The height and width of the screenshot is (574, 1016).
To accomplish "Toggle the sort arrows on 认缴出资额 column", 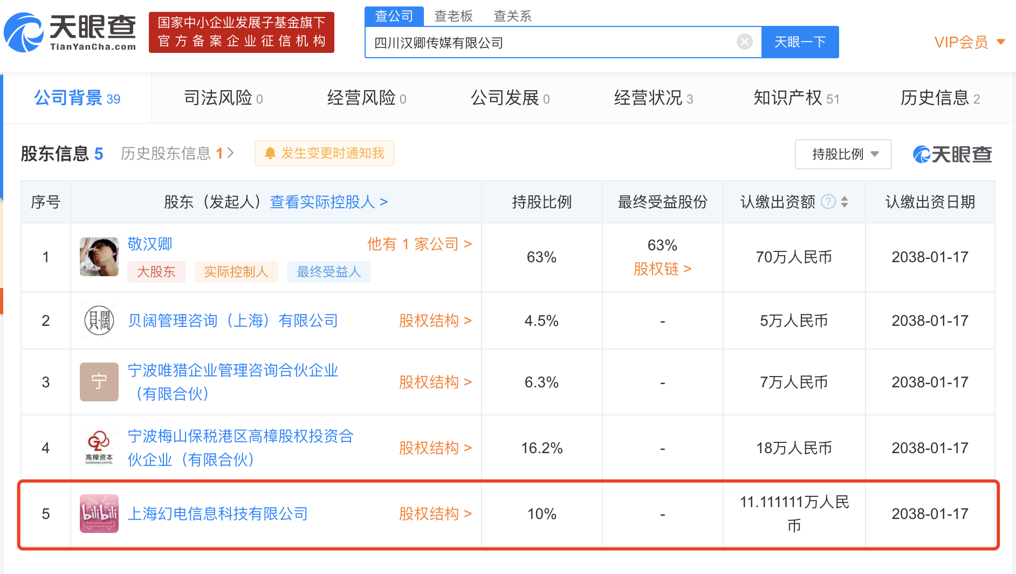I will [845, 202].
